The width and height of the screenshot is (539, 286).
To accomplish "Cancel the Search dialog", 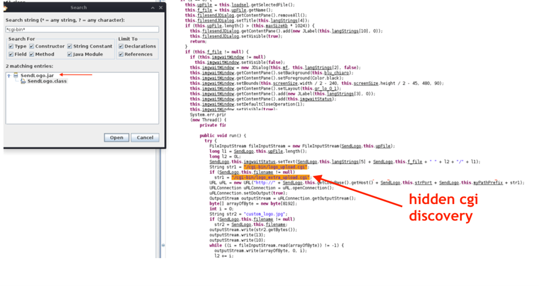I will 145,137.
